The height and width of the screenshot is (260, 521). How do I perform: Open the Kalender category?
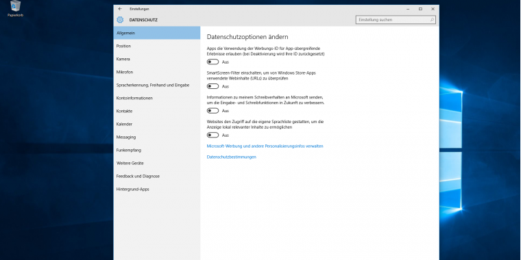coord(157,124)
